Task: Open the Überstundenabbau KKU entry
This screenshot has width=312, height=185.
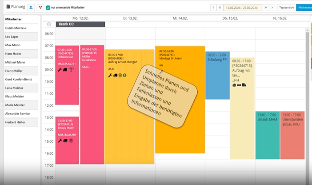Action: 292,135
